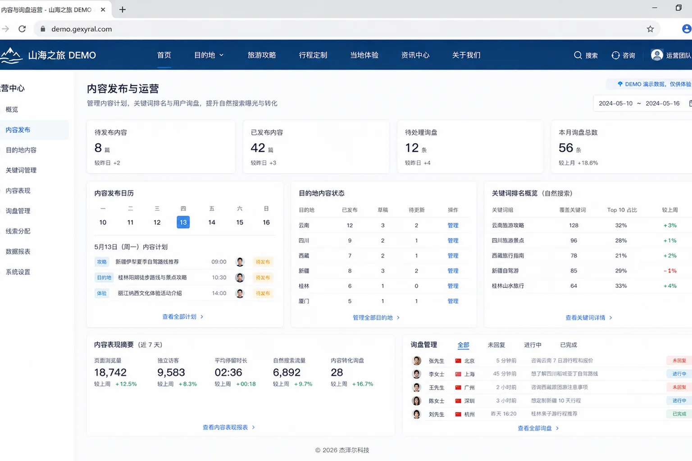692x461 pixels.
Task: Select 关键词管理 in the sidebar
Action: pyautogui.click(x=21, y=170)
